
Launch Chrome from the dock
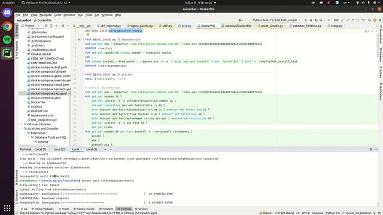[x=7, y=26]
